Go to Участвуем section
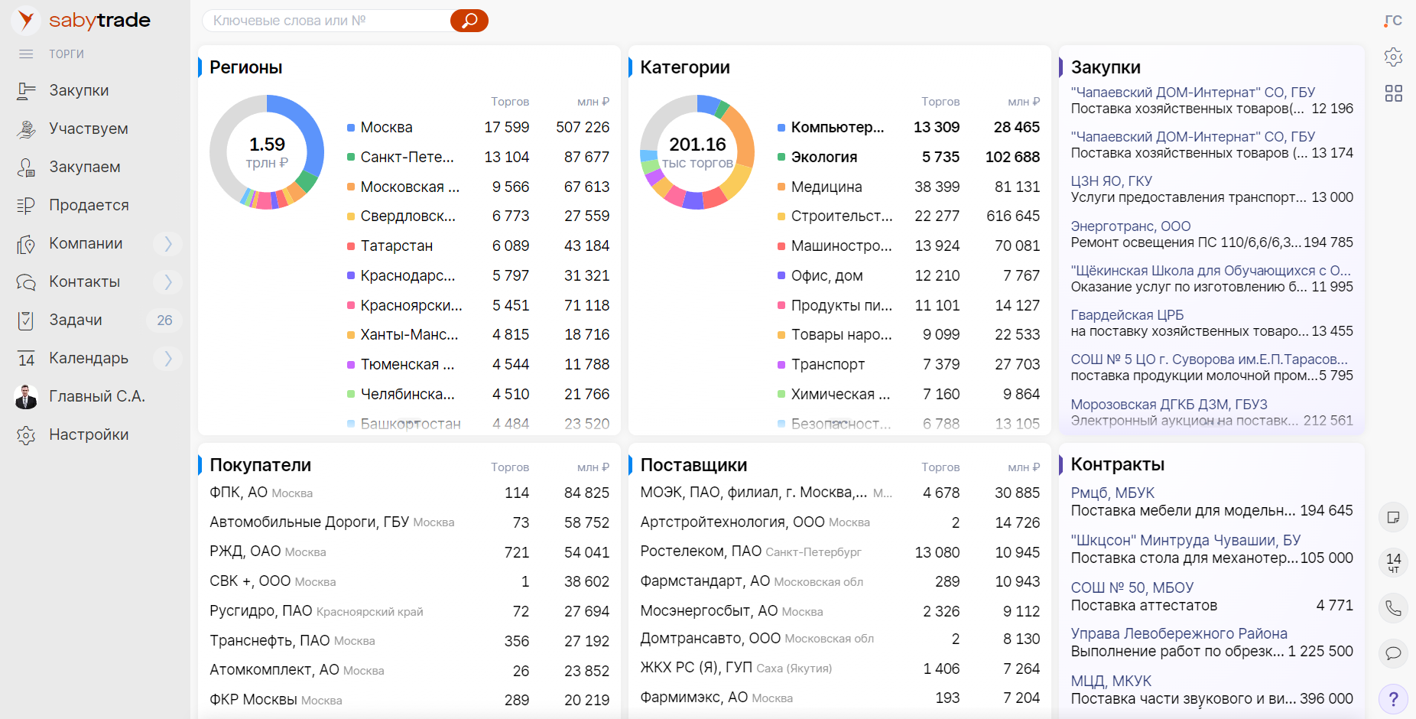This screenshot has height=719, width=1416. coord(88,129)
